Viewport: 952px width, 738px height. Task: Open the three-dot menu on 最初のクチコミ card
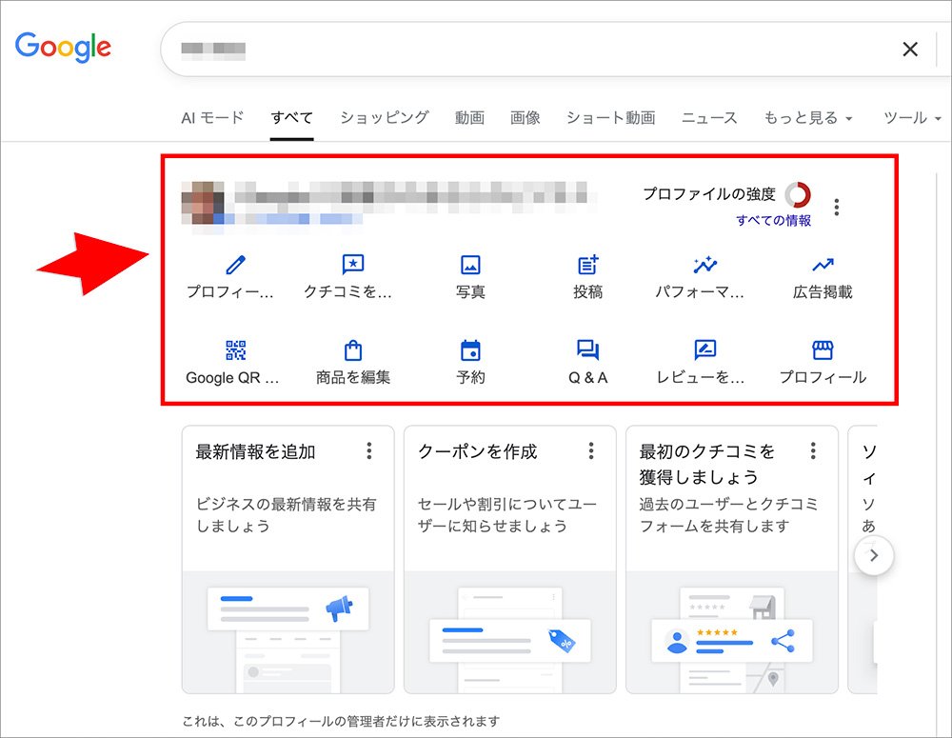813,450
